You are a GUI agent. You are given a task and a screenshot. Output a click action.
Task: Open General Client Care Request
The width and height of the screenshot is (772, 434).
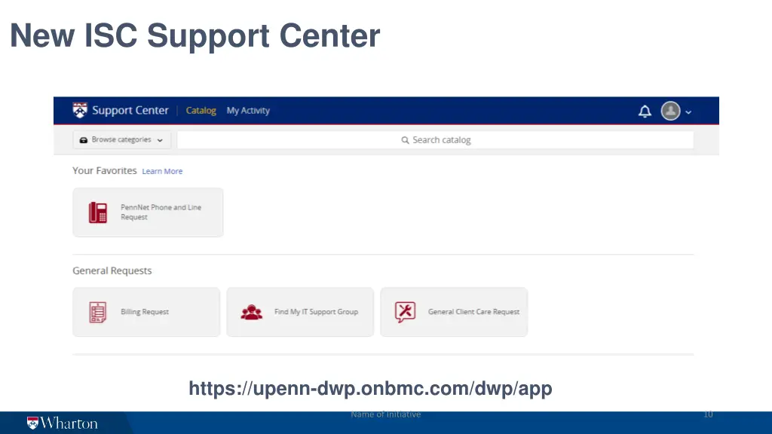(453, 312)
